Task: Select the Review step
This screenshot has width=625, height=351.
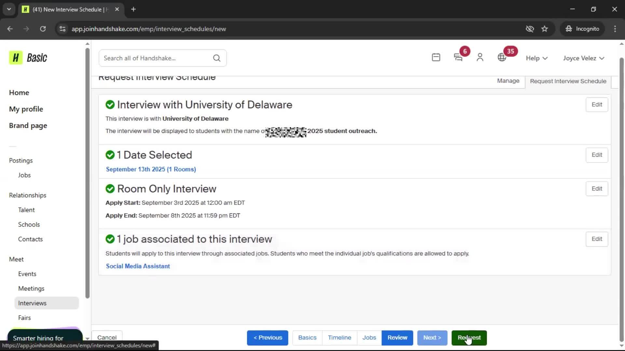Action: point(397,338)
